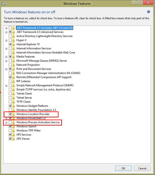The height and width of the screenshot is (175, 155).
Task: Click folder icon beside Hyper-V
Action: (13, 40)
